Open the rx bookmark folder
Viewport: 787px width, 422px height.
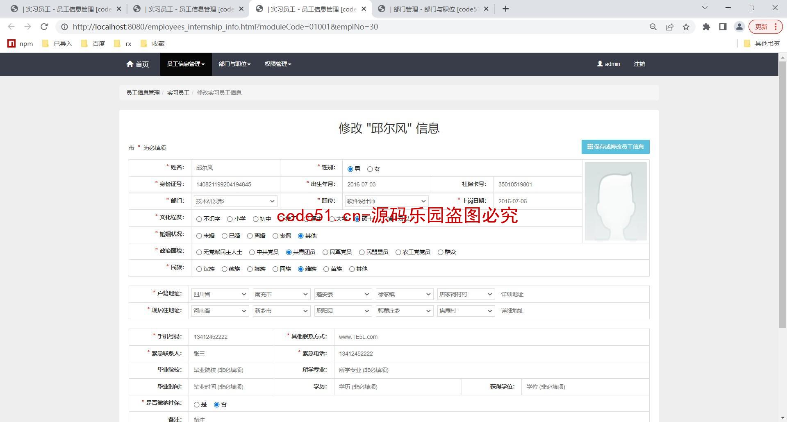pos(123,43)
